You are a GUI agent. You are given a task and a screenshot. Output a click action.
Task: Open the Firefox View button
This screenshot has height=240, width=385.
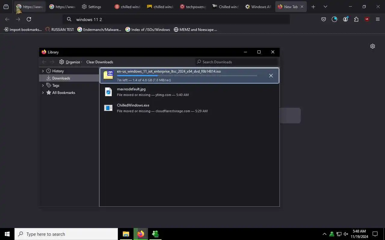pyautogui.click(x=6, y=7)
